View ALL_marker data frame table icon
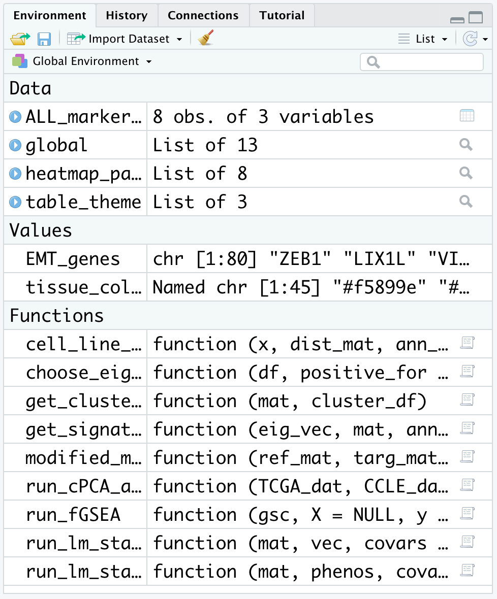This screenshot has height=599, width=497. [467, 116]
